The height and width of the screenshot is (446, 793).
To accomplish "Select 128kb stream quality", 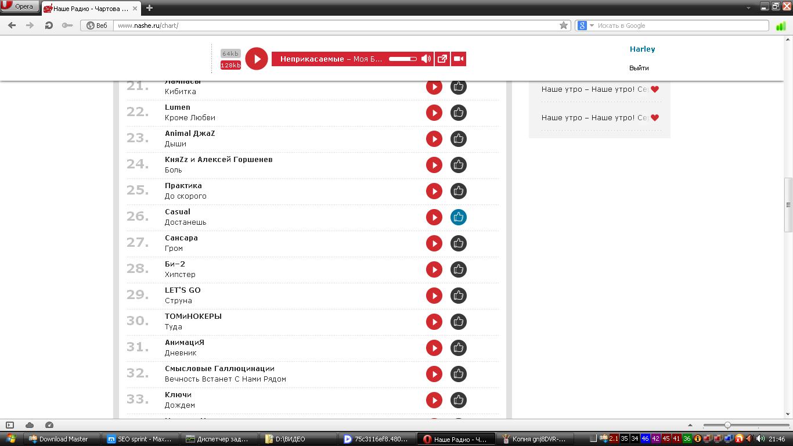I will click(x=230, y=65).
